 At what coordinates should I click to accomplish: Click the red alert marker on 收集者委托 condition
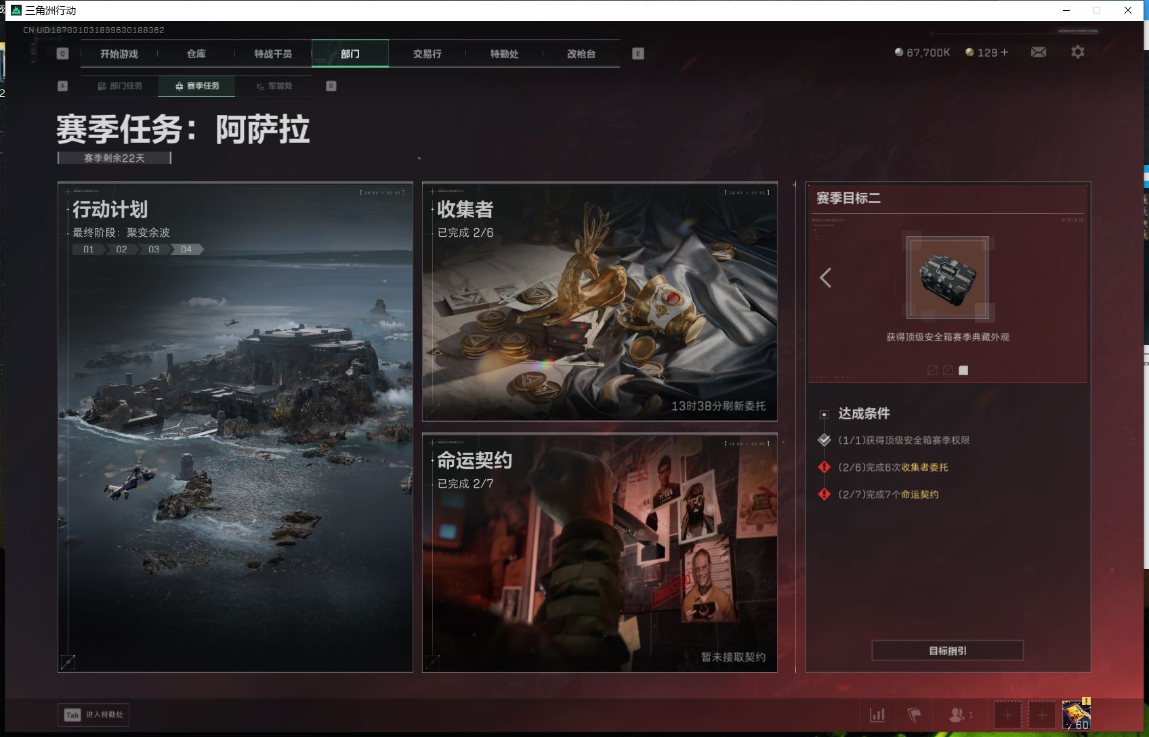click(x=824, y=467)
